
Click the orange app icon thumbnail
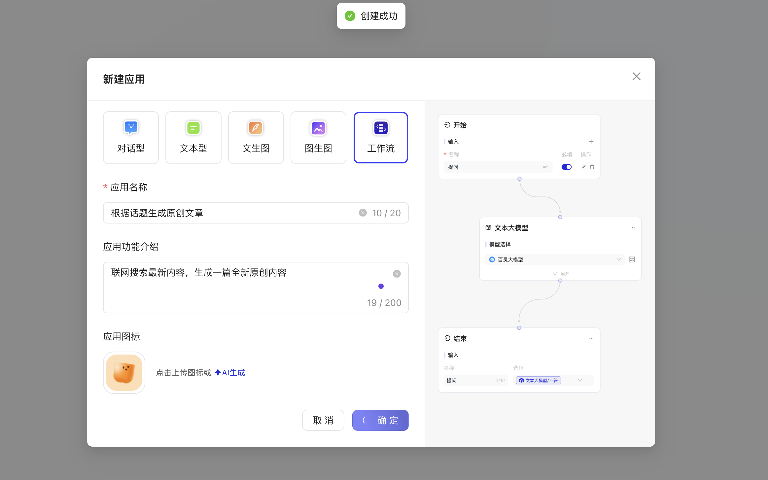(124, 373)
